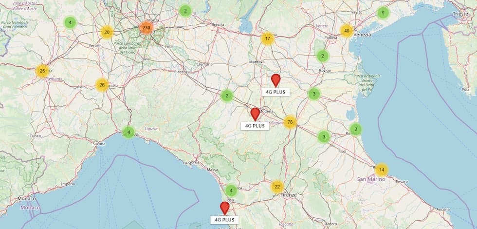Open the 17 cluster near Verona
Viewport: 477px width, 229px height.
(267, 38)
